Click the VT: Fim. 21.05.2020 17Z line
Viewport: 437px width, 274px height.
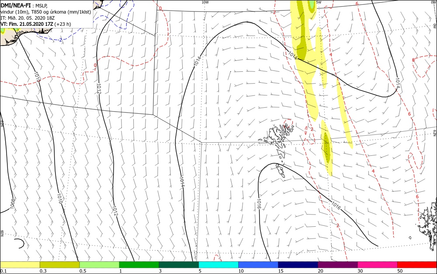click(36, 24)
